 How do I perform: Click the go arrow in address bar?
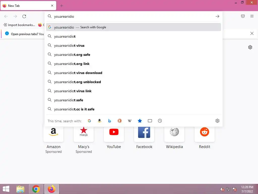(217, 16)
